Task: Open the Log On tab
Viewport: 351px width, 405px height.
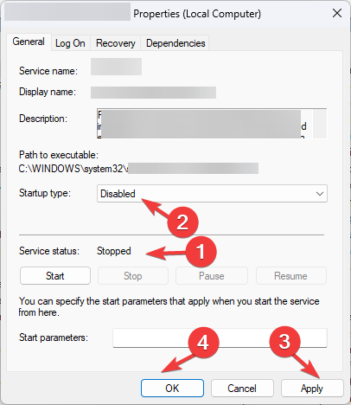Action: tap(70, 43)
